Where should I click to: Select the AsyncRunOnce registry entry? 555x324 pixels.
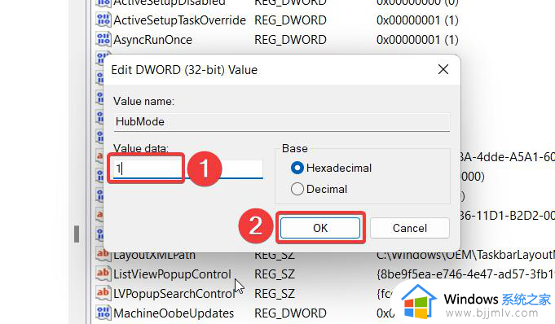tap(152, 40)
